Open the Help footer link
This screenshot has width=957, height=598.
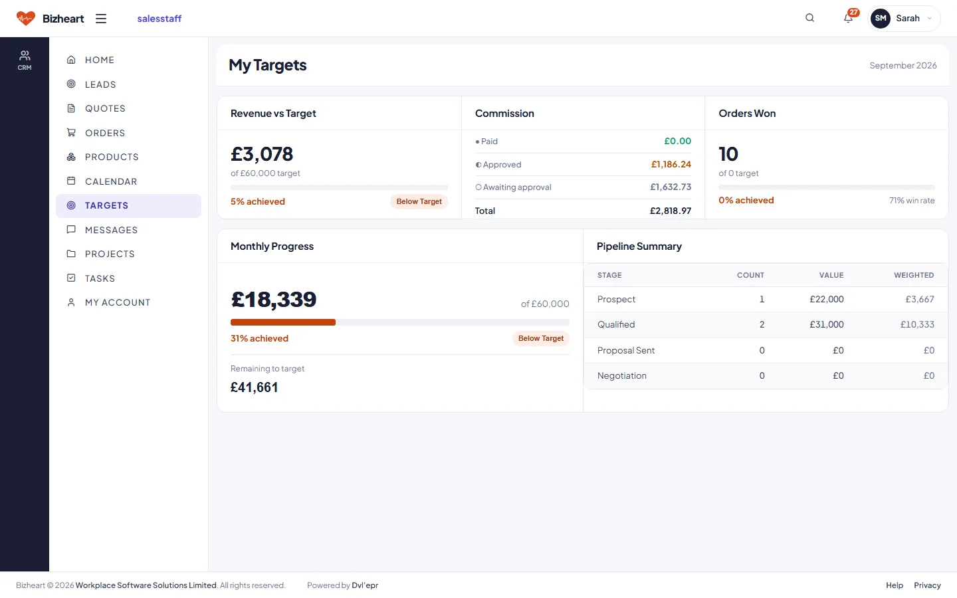click(x=895, y=585)
